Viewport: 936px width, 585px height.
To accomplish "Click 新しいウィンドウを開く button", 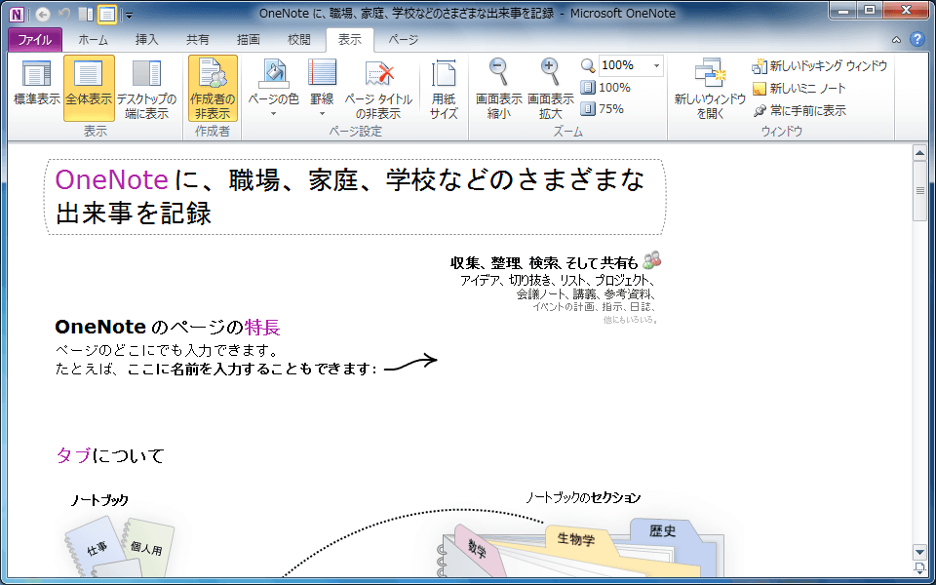I will [x=710, y=89].
